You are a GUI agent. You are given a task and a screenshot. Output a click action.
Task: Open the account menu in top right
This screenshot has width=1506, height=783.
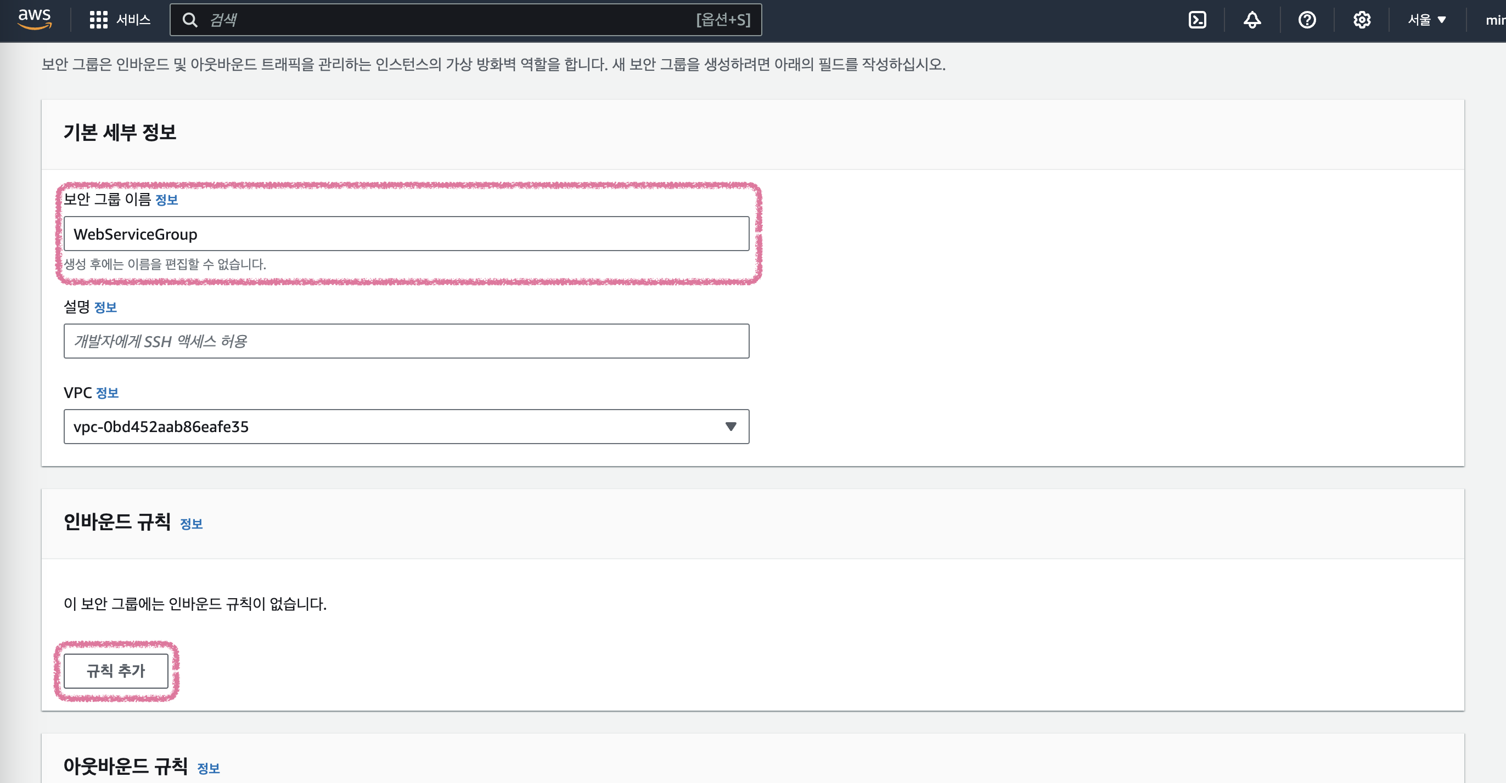click(1495, 20)
